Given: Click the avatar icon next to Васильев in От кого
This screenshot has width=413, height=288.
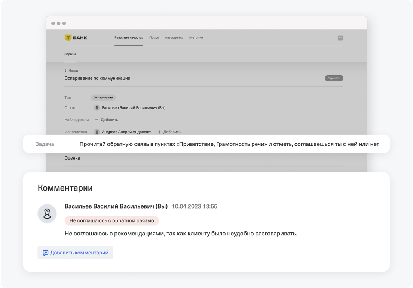Looking at the screenshot, I should pos(97,108).
